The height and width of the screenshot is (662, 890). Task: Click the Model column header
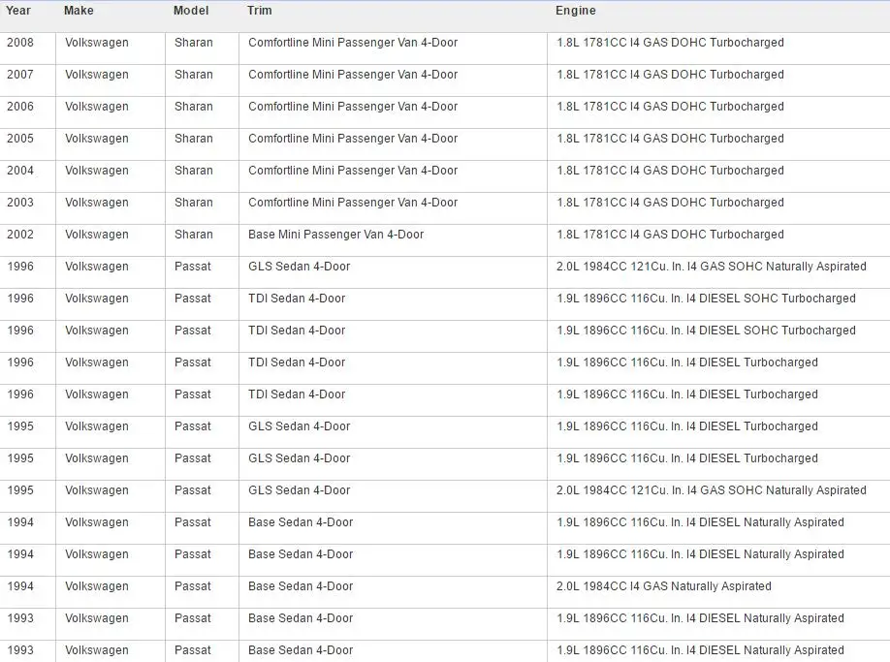click(x=191, y=11)
